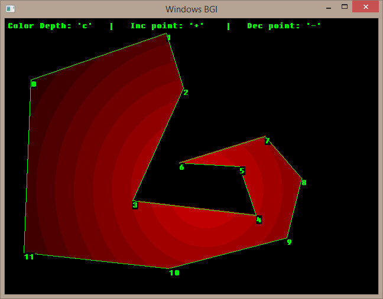The width and height of the screenshot is (383, 299).
Task: Click vertex point 6
Action: pyautogui.click(x=181, y=167)
